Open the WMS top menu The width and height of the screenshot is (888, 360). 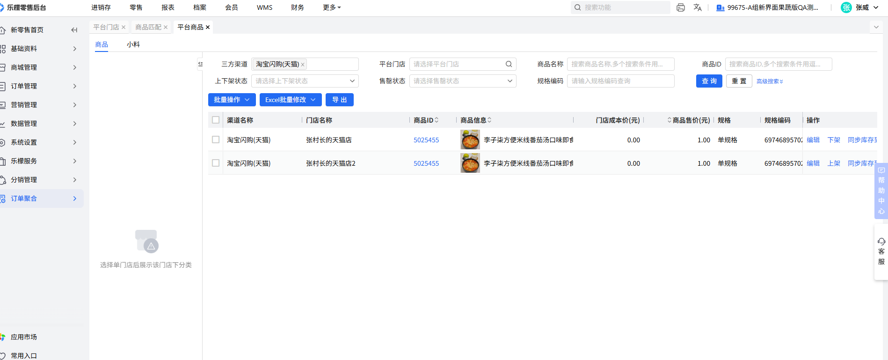(x=265, y=7)
